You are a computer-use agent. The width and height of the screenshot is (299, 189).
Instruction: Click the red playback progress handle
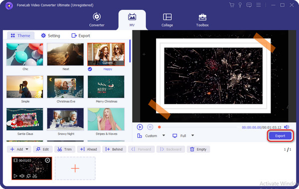[x=159, y=127]
